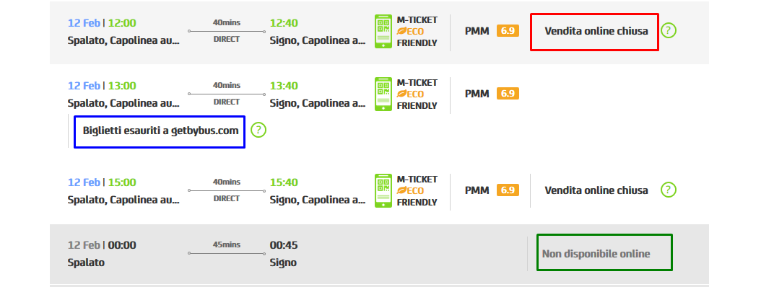The height and width of the screenshot is (287, 774).
Task: Select the 00:00 Spalato to Signo trip row
Action: 379,254
